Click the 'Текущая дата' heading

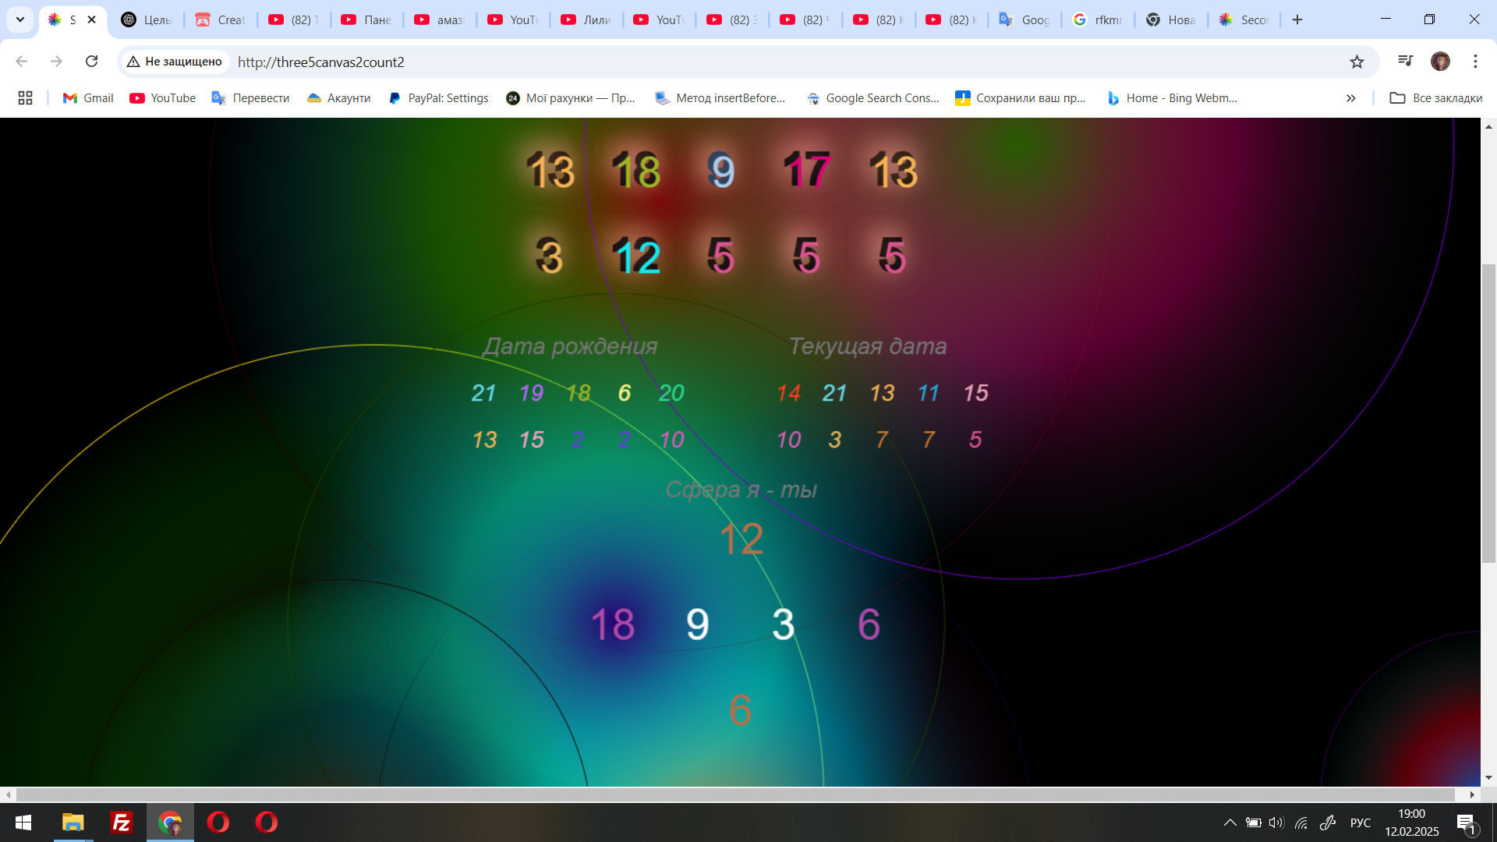(x=868, y=346)
